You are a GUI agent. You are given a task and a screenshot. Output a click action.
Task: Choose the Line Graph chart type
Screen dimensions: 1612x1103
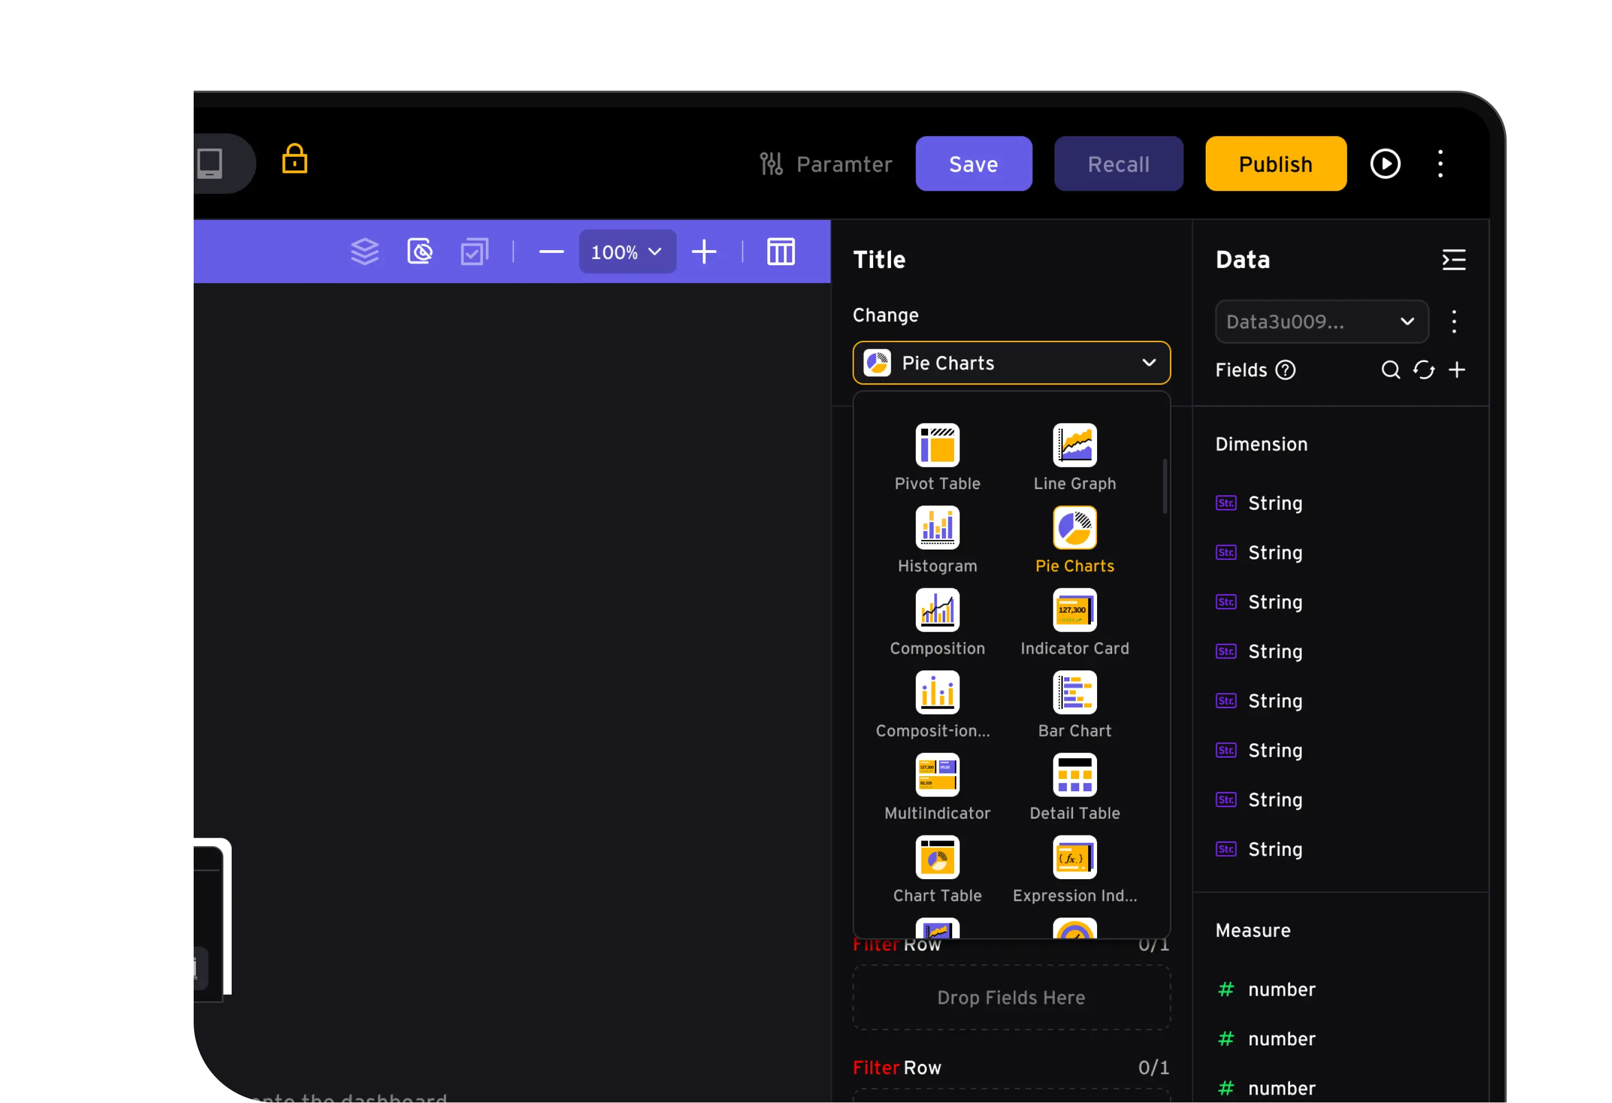(1075, 458)
